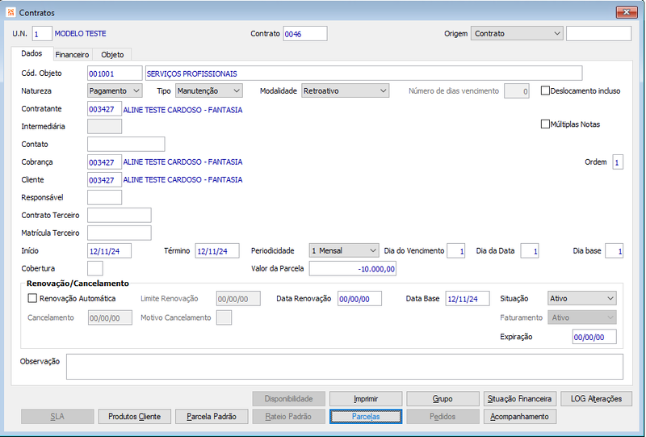The image size is (646, 437).
Task: Close the Contratos window
Action: point(627,12)
